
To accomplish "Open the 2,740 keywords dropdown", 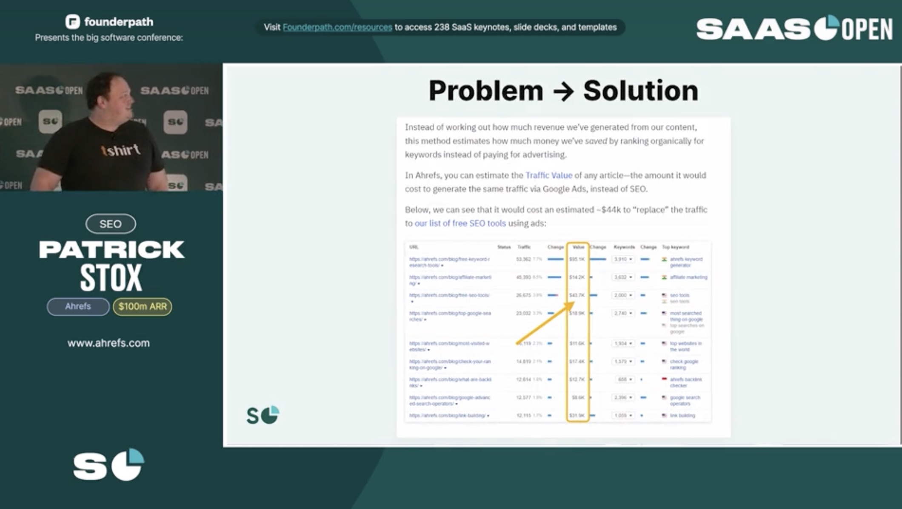I will coord(623,313).
